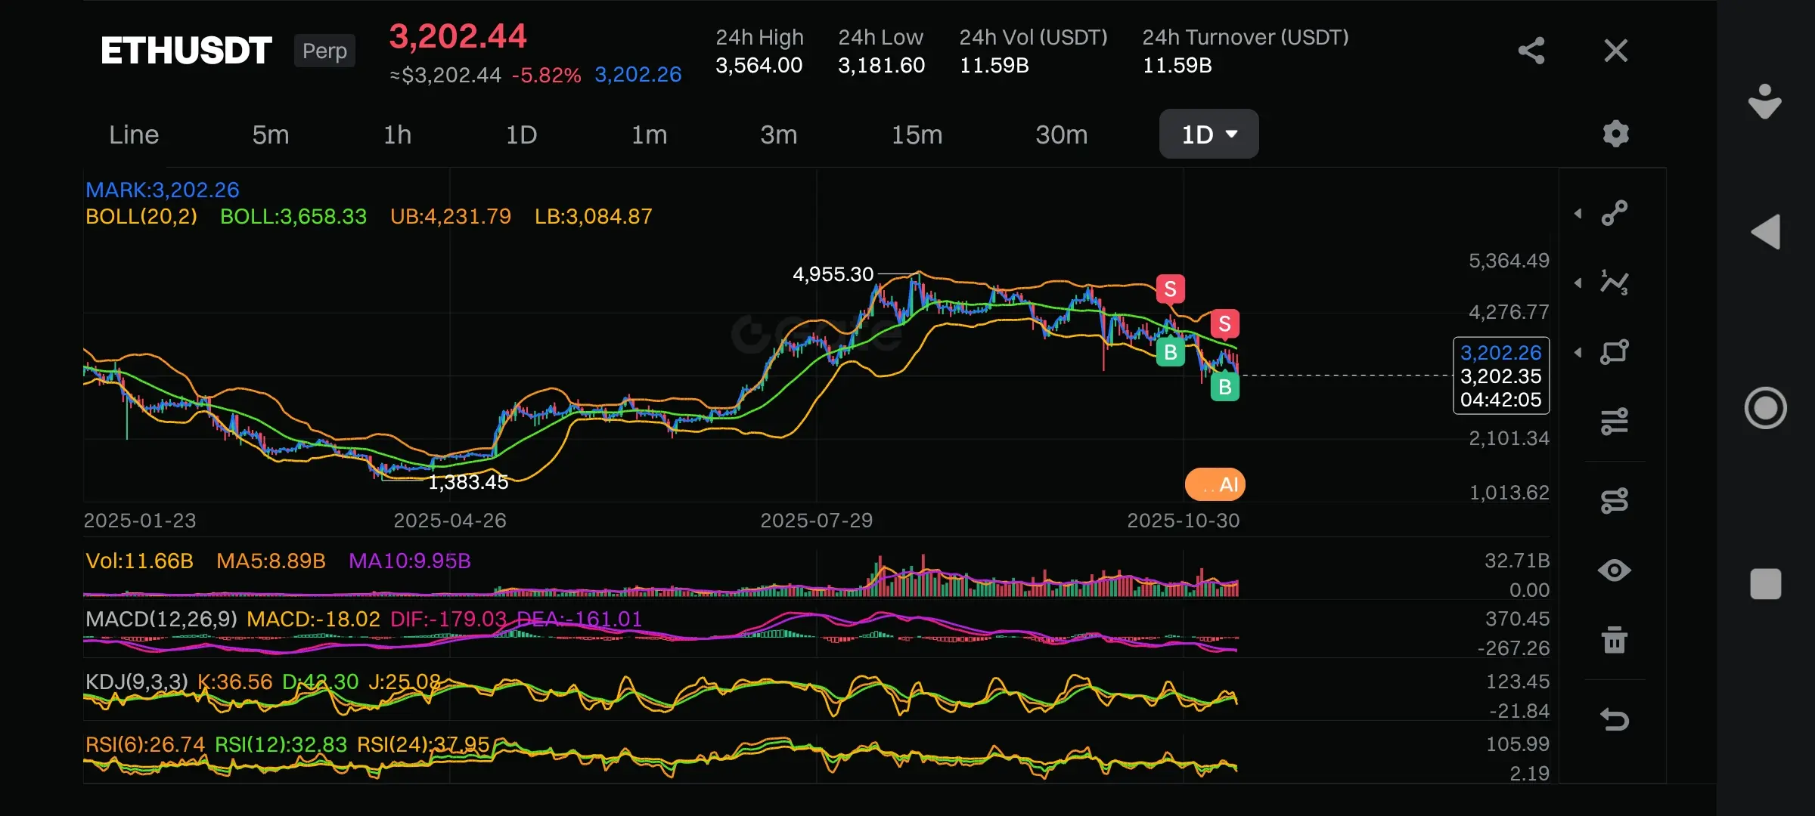
Task: Delete drawings with the trash icon
Action: (x=1615, y=640)
